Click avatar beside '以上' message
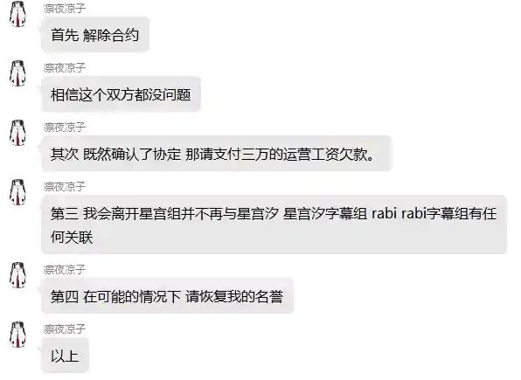The width and height of the screenshot is (521, 380). click(x=17, y=335)
